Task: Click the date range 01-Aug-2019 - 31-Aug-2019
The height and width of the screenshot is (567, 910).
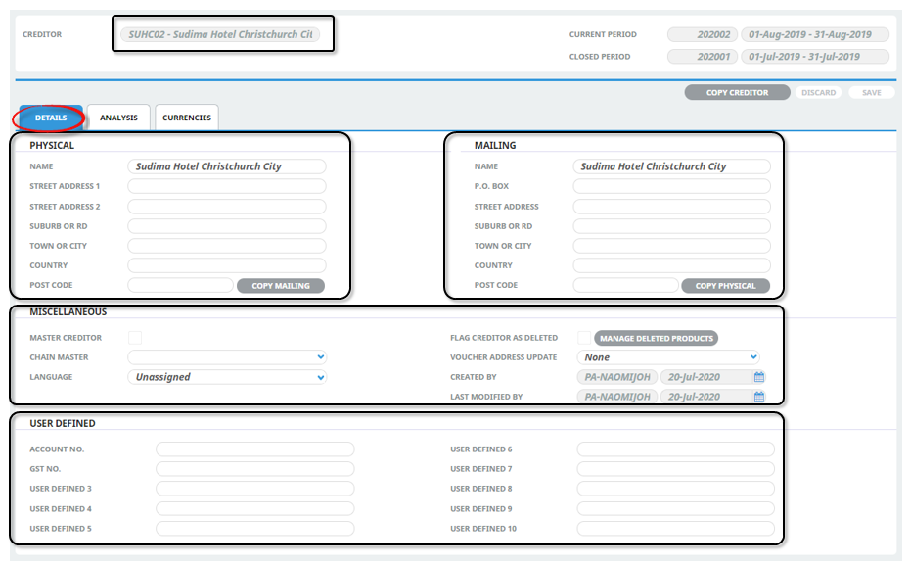Action: coord(815,35)
